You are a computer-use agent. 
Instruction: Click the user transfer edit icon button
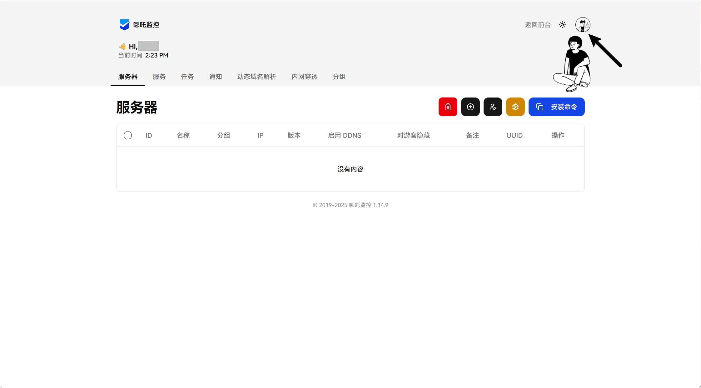click(x=493, y=107)
